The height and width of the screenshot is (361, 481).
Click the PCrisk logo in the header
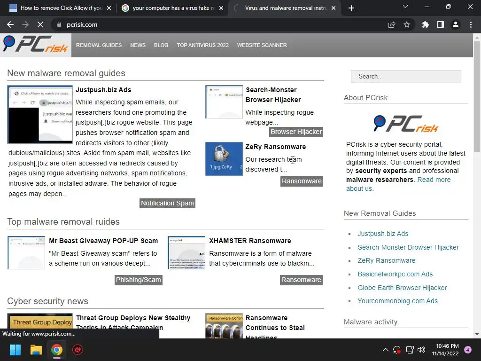pyautogui.click(x=35, y=45)
